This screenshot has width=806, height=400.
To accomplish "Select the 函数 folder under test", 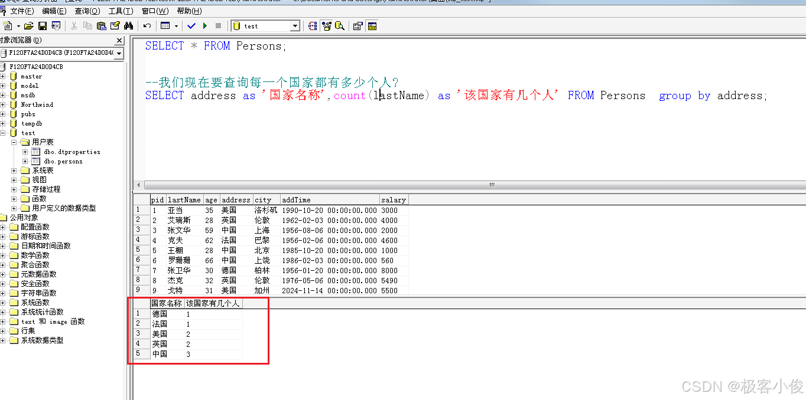I will [x=39, y=199].
